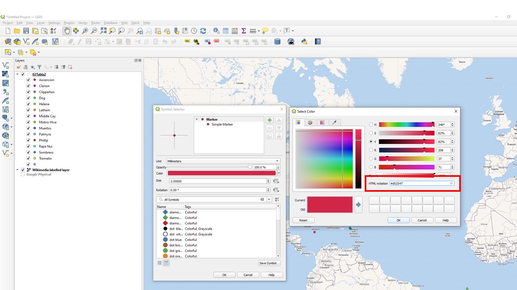Uncheck the Clipperton layer checkbox
517x290 pixels.
[28, 92]
